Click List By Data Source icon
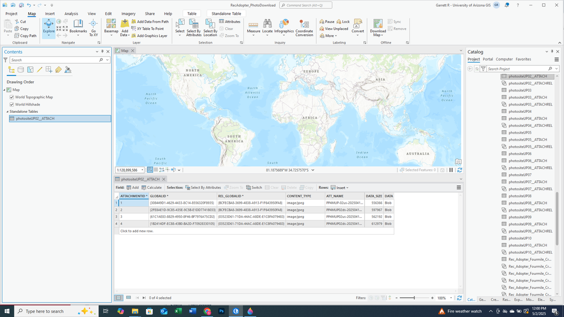This screenshot has height=317, width=564. (x=21, y=70)
